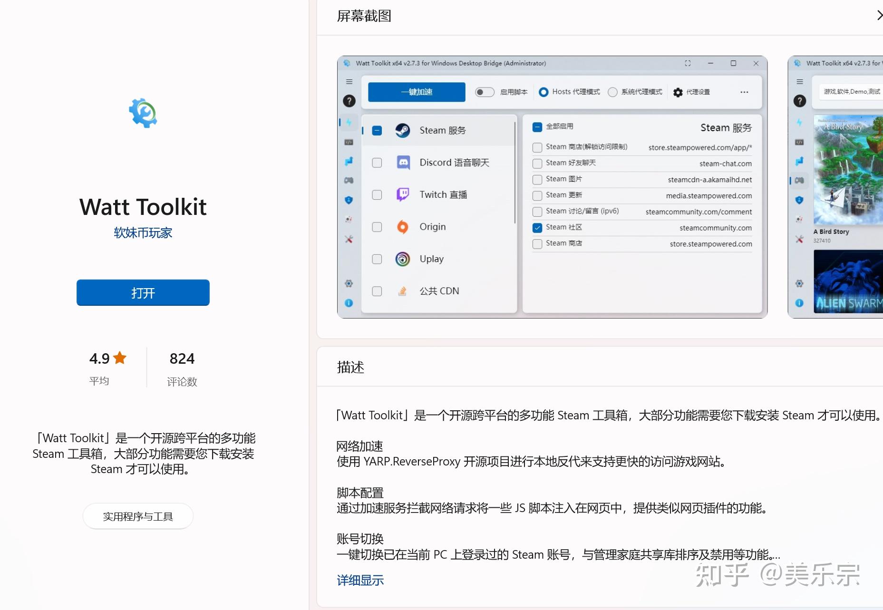Click the fullscreen icon in first screenshot titlebar
The height and width of the screenshot is (610, 883).
coord(688,63)
